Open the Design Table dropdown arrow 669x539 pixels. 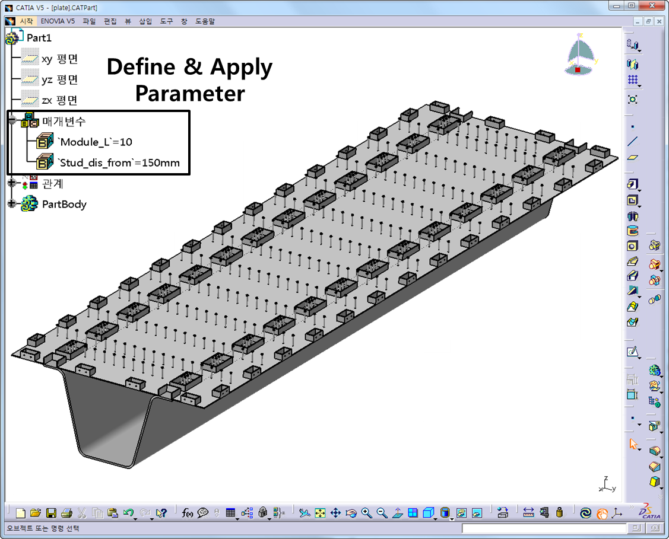pyautogui.click(x=238, y=519)
